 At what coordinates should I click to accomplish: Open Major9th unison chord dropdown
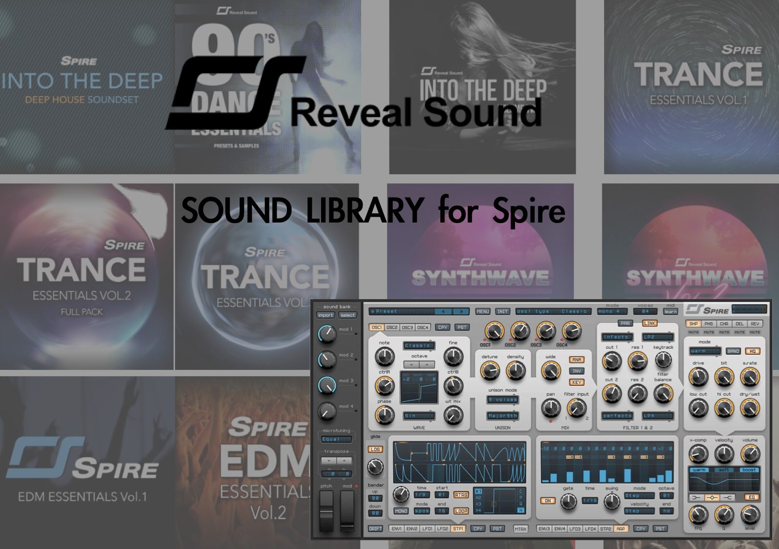pos(502,416)
